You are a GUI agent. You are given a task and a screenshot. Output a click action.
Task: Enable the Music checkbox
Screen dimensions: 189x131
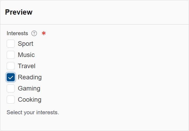(x=11, y=55)
